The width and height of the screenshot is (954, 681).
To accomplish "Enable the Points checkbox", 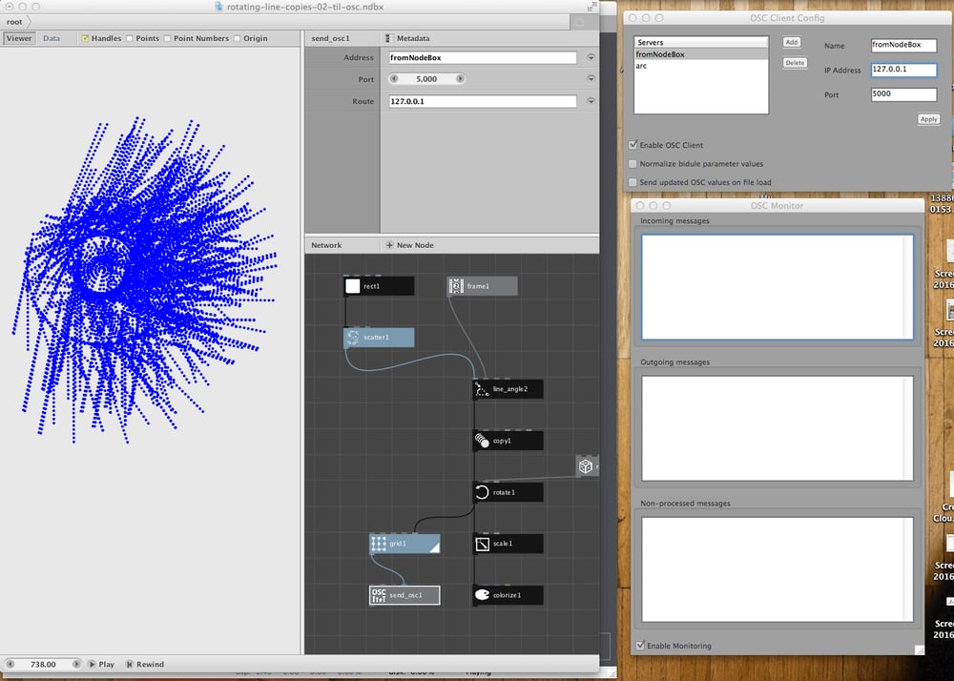I will (130, 38).
